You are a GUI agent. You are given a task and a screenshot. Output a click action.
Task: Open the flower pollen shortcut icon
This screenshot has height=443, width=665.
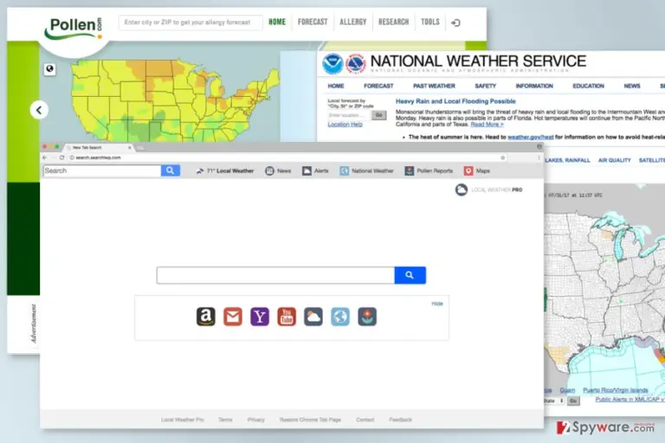(367, 317)
